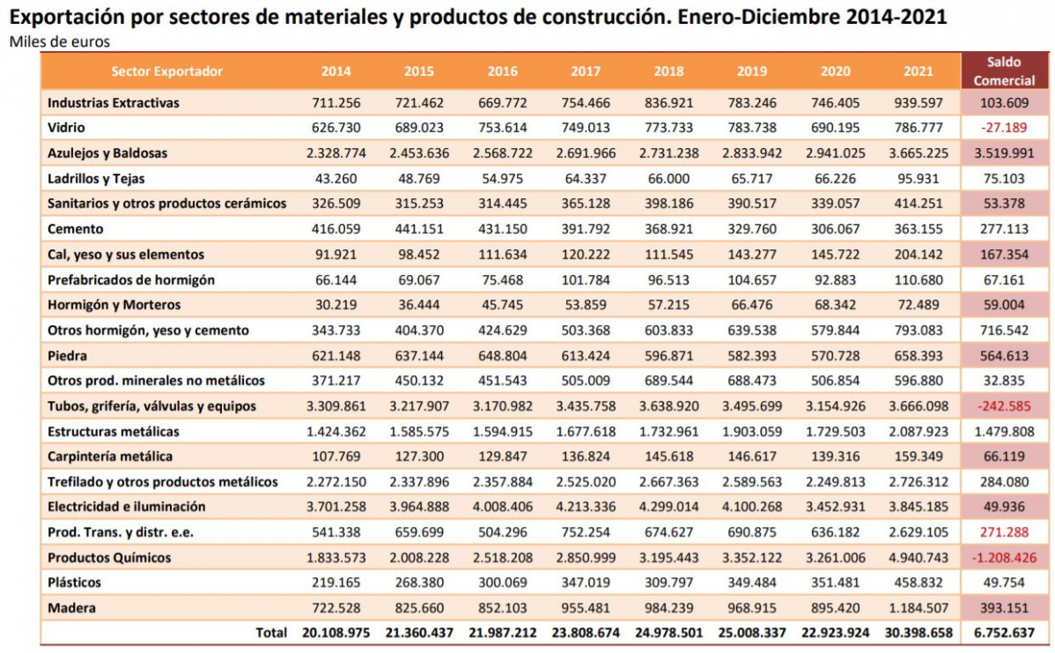Select 2020 total 22.923.924
Image resolution: width=1055 pixels, height=653 pixels.
click(x=835, y=633)
